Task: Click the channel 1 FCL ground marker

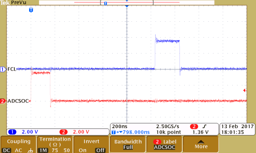Action: (2, 69)
